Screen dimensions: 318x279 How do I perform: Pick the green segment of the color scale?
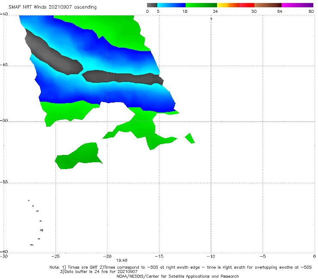[201, 5]
